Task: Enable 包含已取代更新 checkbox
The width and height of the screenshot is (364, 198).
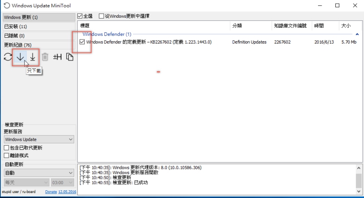Action: [6, 148]
